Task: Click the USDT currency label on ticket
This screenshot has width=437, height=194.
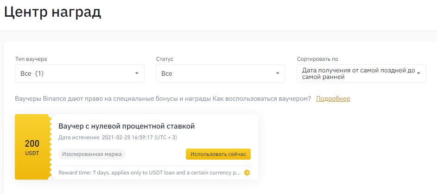Action: (x=32, y=153)
